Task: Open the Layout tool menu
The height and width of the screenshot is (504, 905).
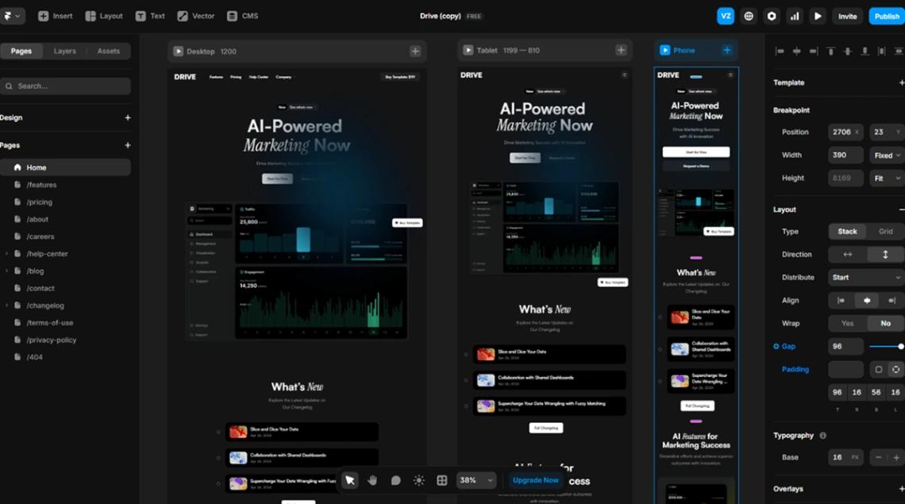Action: click(x=104, y=16)
